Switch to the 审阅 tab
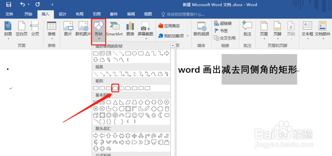This screenshot has width=332, height=156. [x=131, y=14]
